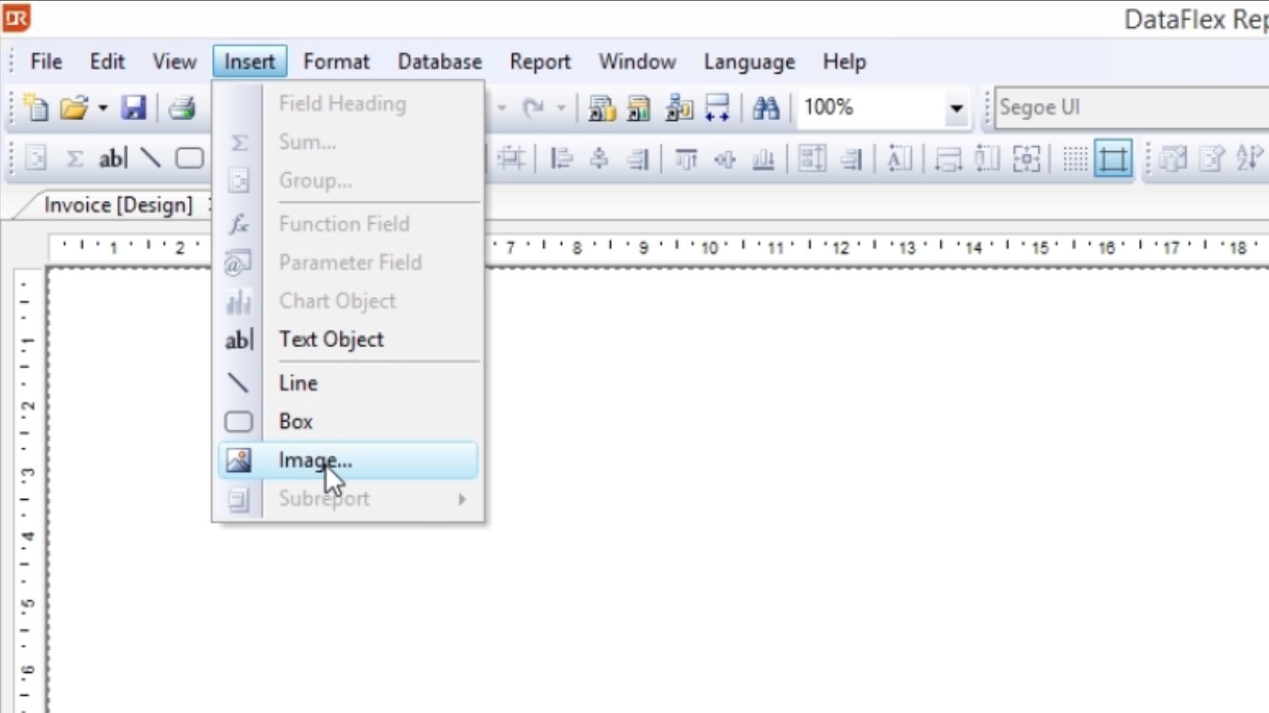This screenshot has width=1269, height=713.
Task: Click the Print icon
Action: pyautogui.click(x=182, y=108)
